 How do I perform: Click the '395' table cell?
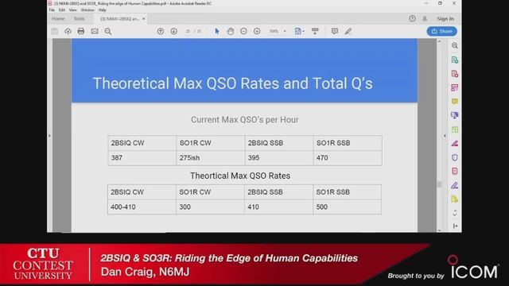(x=279, y=158)
